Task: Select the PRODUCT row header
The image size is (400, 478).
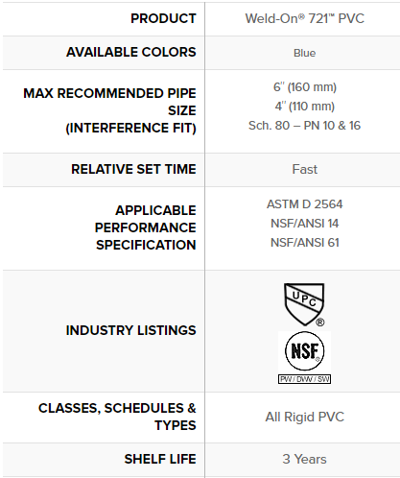Action: coord(163,18)
